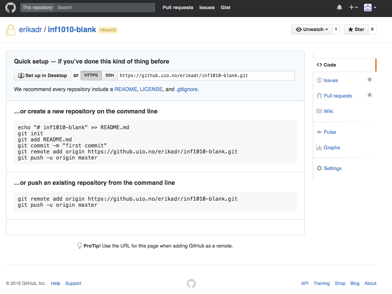Click the Pull requests count badge in sidebar
Image resolution: width=392 pixels, height=294 pixels.
(369, 95)
